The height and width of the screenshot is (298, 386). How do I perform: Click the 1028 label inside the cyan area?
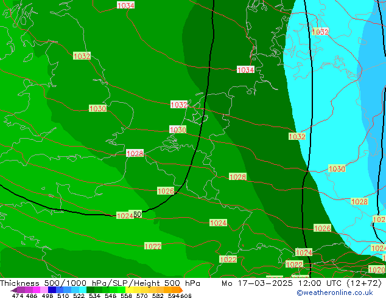(359, 202)
